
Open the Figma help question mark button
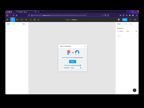click(x=134, y=90)
